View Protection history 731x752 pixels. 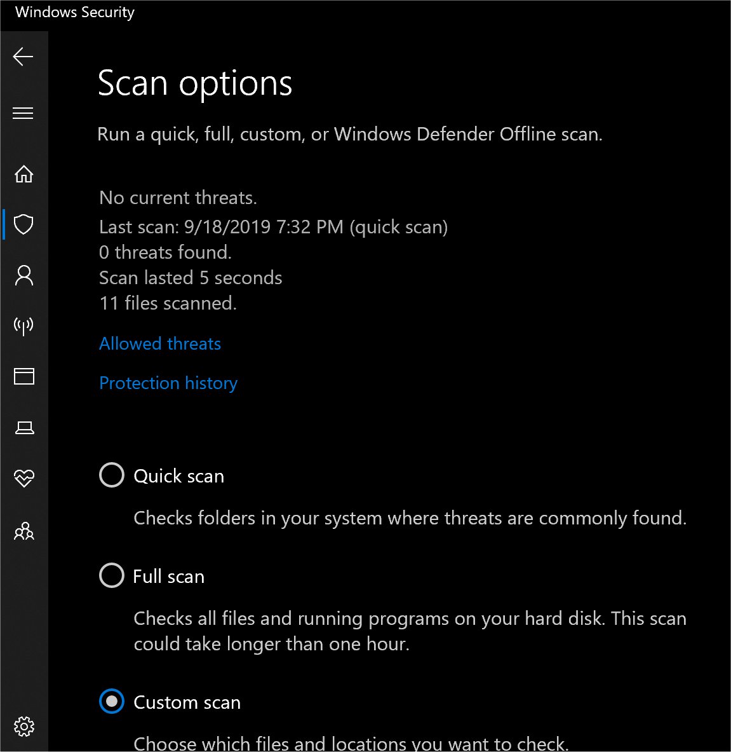click(x=168, y=383)
